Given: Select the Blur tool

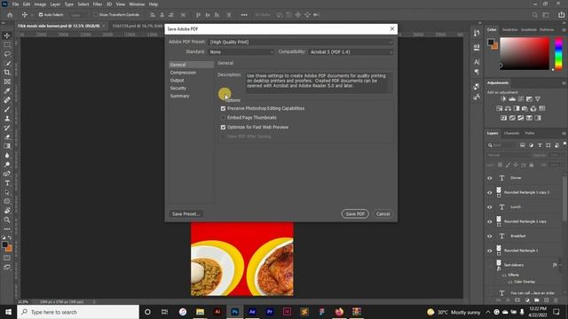Looking at the screenshot, I should pos(7,156).
